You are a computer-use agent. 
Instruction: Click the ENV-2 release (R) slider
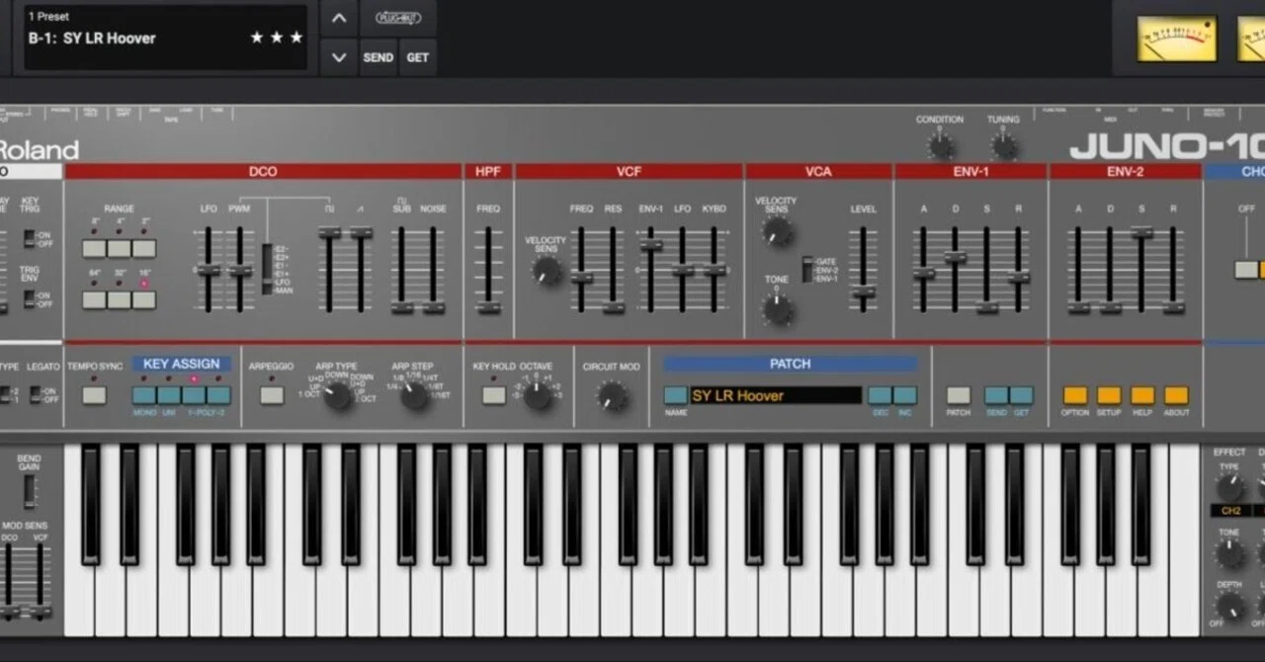[1173, 270]
